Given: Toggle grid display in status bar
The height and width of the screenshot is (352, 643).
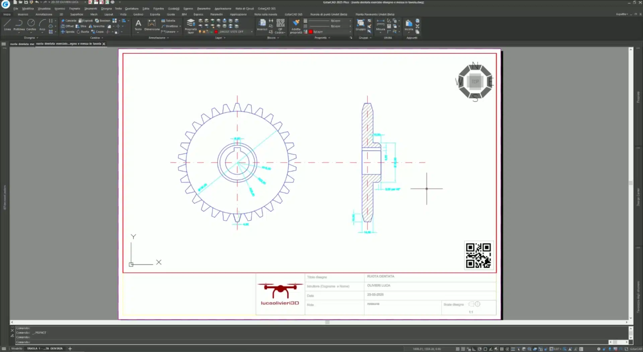Looking at the screenshot, I should pyautogui.click(x=457, y=349).
